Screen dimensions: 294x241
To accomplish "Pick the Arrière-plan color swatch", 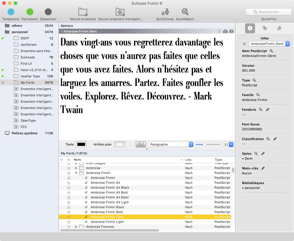I will pos(120,144).
